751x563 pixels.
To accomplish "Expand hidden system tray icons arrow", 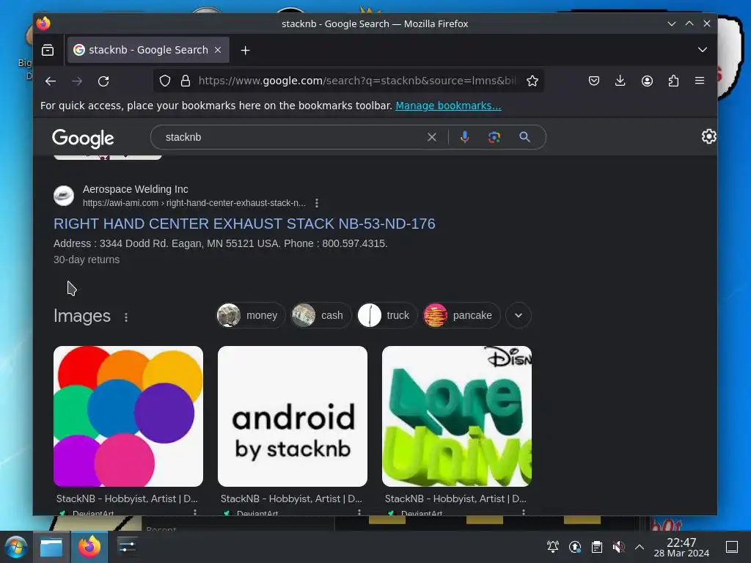I will point(640,547).
